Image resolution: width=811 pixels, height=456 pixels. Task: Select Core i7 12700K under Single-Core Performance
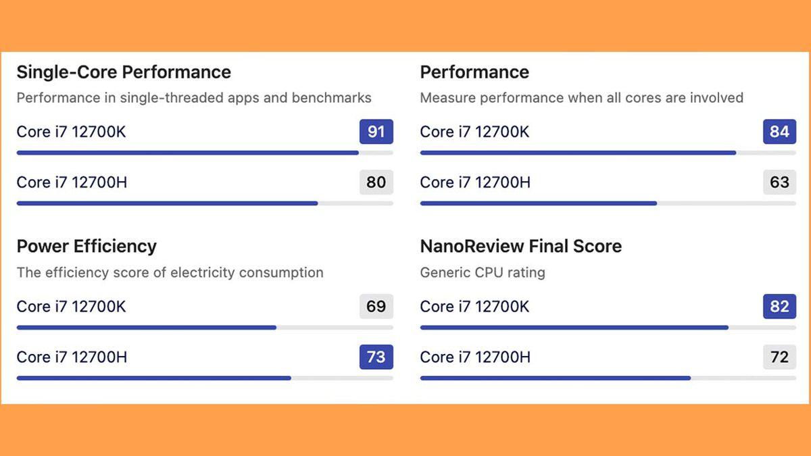click(x=71, y=132)
